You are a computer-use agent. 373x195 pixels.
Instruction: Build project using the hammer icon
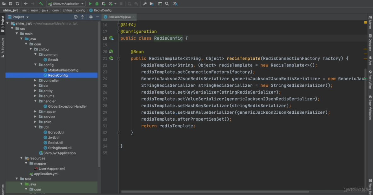point(41,4)
